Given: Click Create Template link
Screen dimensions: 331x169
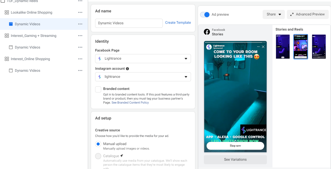Looking at the screenshot, I should (x=178, y=22).
